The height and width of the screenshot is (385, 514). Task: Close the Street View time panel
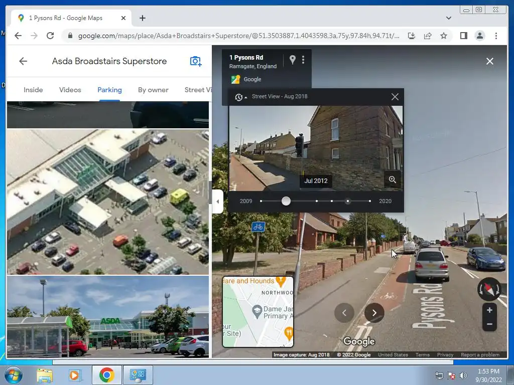(395, 97)
